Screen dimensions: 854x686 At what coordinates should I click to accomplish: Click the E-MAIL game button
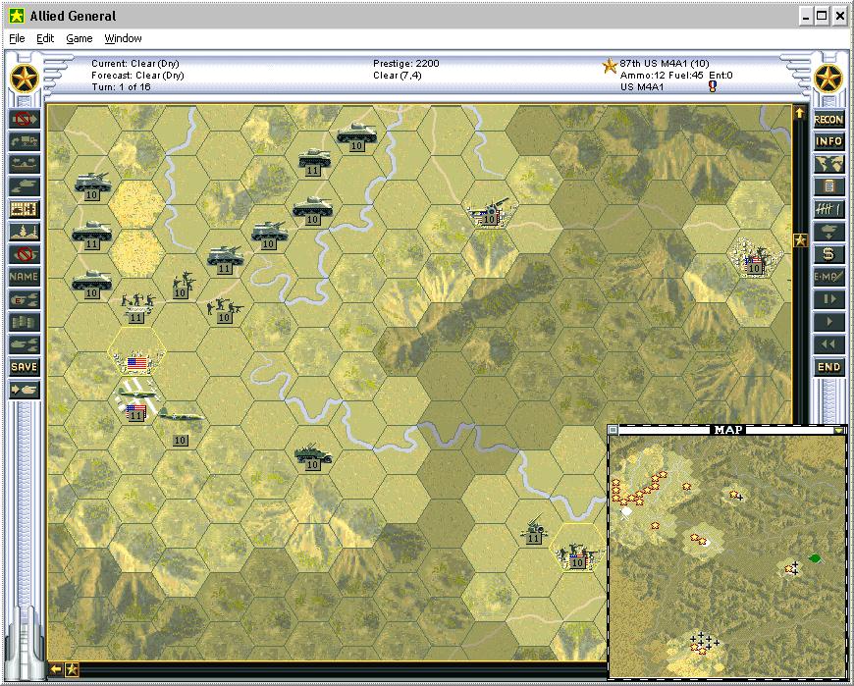pos(828,277)
